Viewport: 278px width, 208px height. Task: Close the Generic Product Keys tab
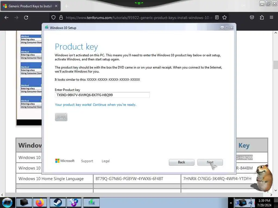(56, 6)
